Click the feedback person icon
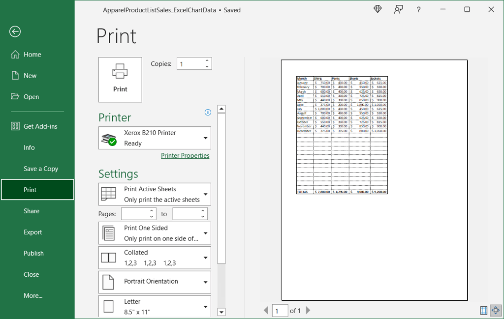The image size is (504, 319). pyautogui.click(x=398, y=9)
